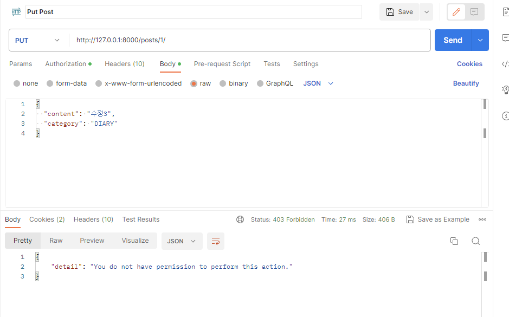This screenshot has width=509, height=317.
Task: Open the Tests tab
Action: pos(272,64)
